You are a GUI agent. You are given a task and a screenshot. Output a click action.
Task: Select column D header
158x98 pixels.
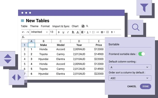[80, 41]
